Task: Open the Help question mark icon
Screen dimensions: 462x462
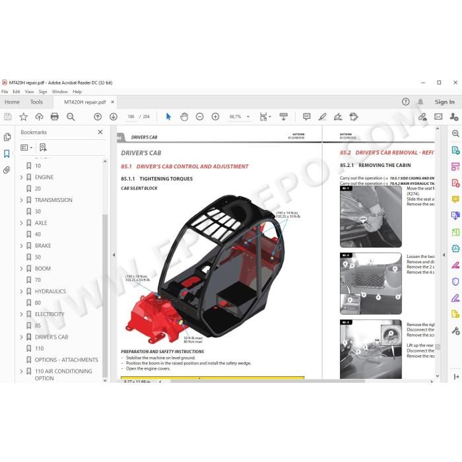Action: [406, 102]
